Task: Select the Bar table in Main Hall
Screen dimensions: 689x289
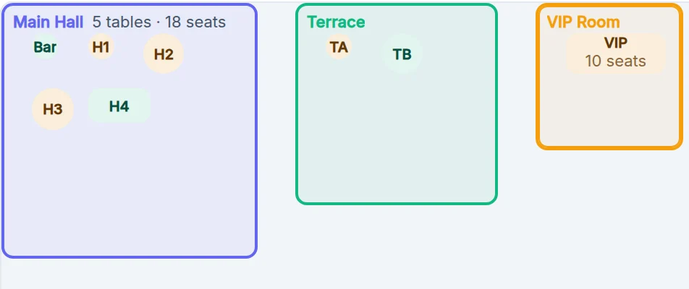Action: (x=46, y=46)
